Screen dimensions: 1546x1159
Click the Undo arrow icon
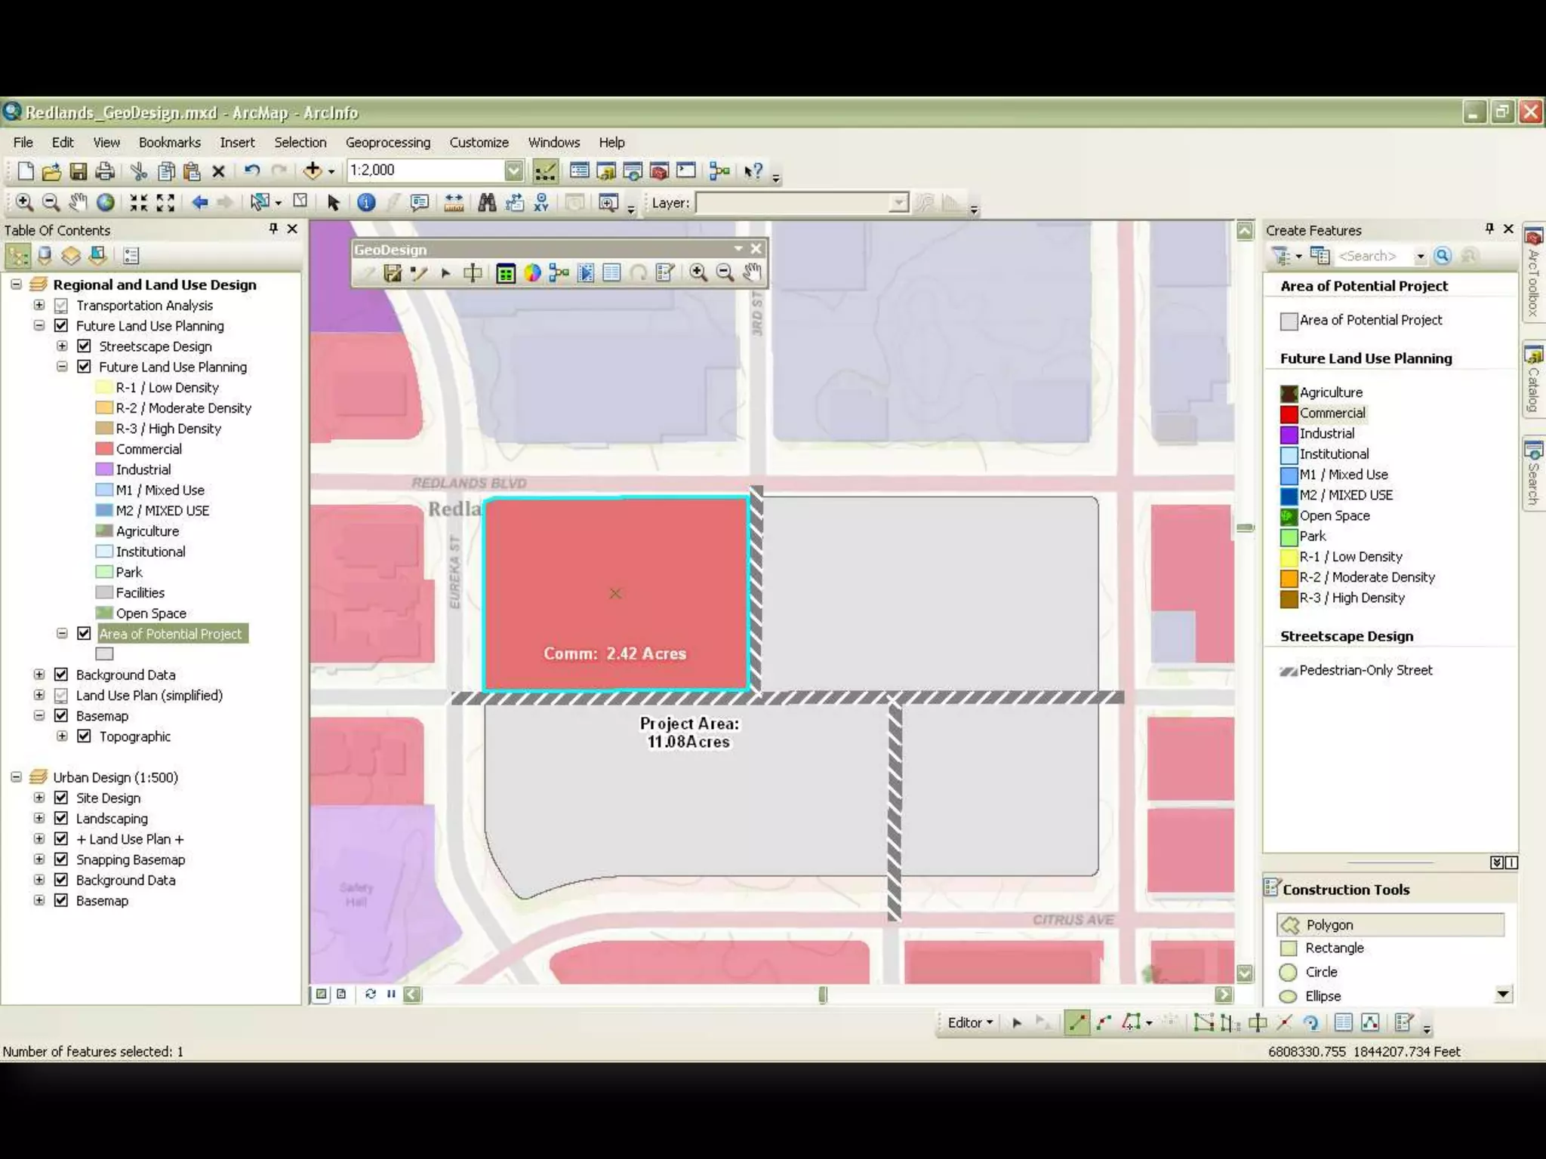252,171
